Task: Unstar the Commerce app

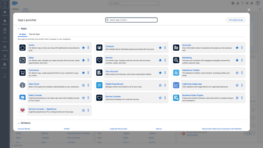Action: 83,73
